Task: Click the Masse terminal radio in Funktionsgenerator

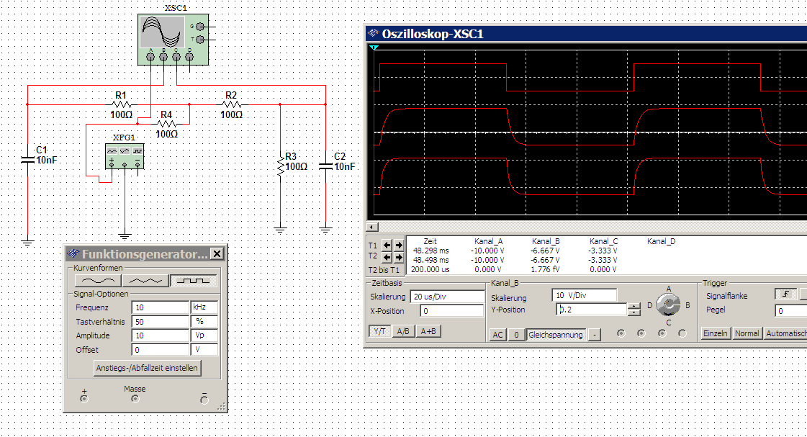Action: tap(135, 399)
